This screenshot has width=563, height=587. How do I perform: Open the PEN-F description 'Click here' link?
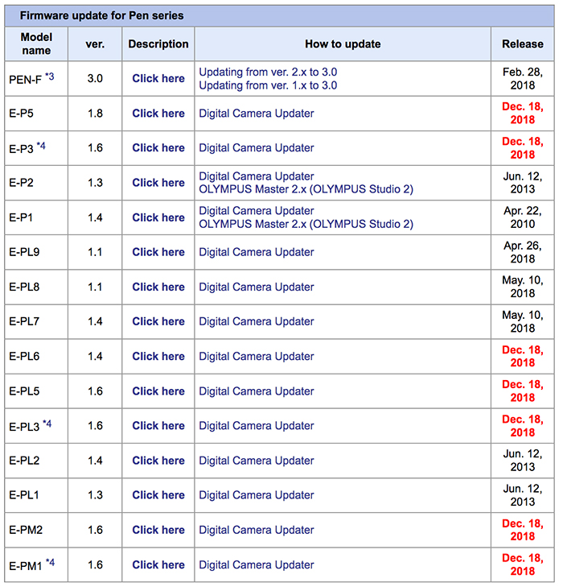coord(158,78)
